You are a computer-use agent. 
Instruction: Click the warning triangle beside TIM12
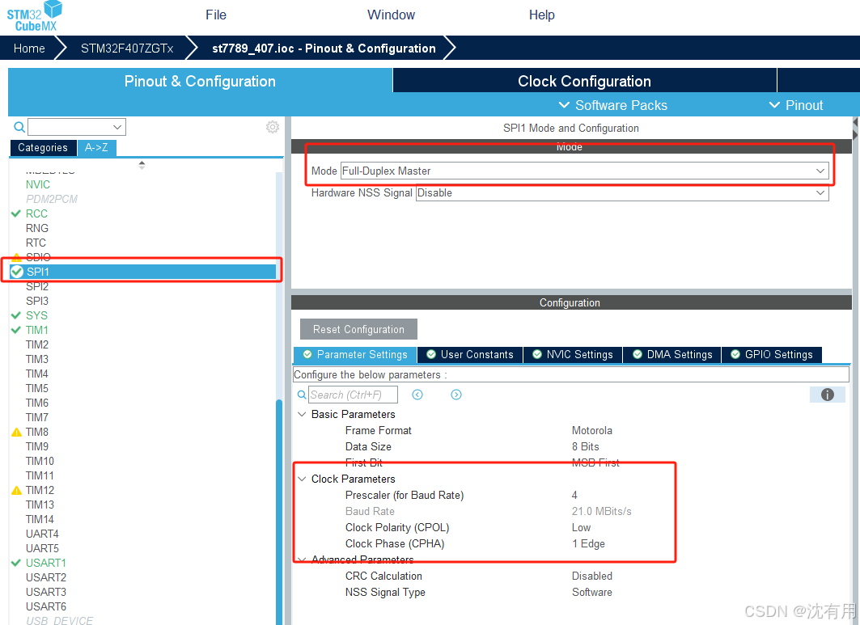click(16, 490)
